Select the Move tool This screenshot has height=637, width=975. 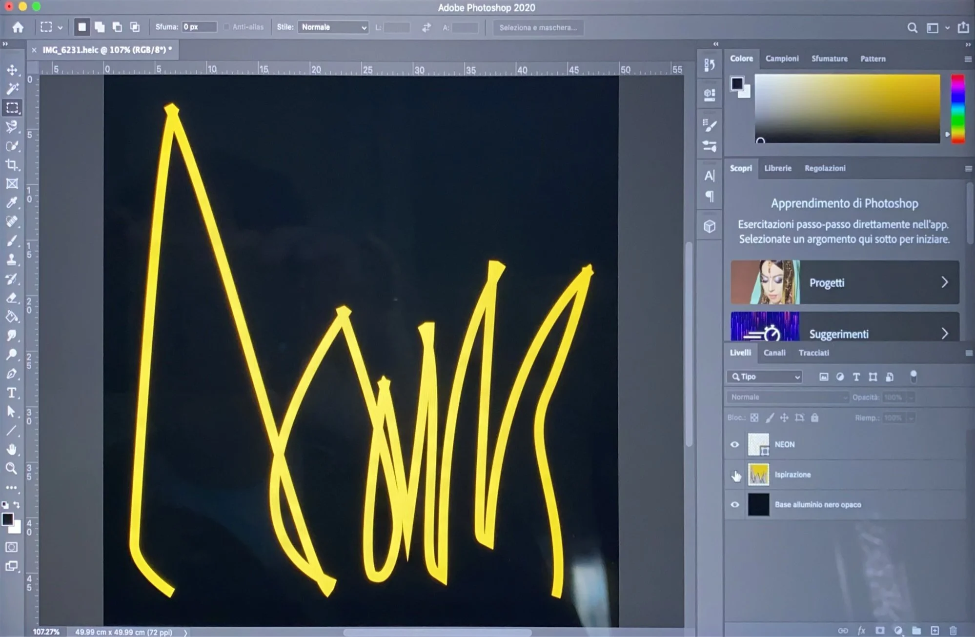click(x=12, y=70)
